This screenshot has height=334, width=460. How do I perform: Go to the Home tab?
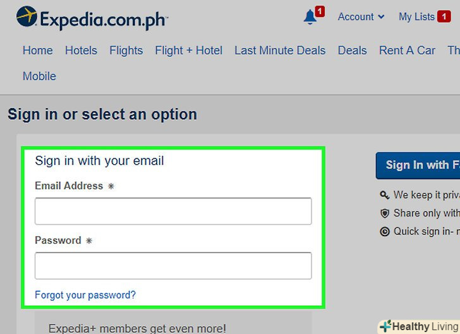pyautogui.click(x=38, y=51)
